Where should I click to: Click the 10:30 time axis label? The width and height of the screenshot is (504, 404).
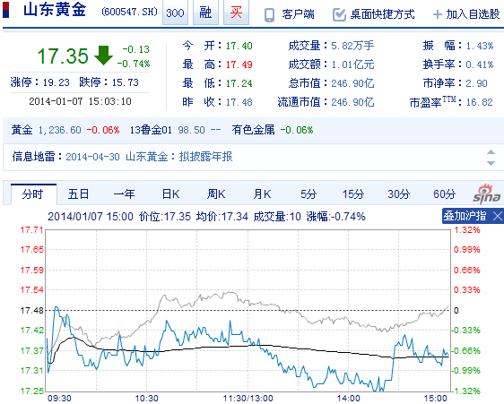(x=146, y=399)
